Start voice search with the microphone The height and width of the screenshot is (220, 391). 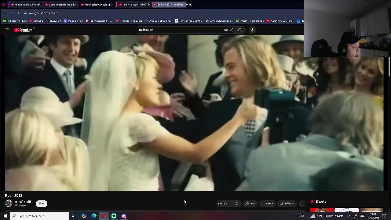tap(252, 30)
